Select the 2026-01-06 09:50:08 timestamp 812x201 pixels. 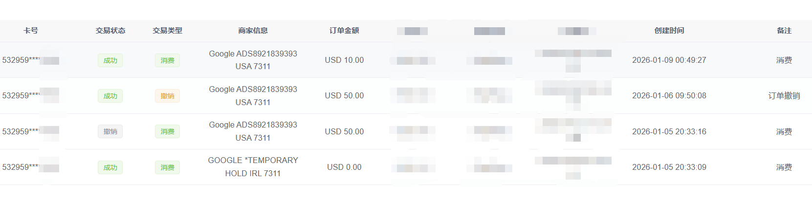(669, 96)
